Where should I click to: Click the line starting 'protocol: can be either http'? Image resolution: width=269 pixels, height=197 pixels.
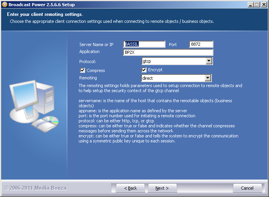tap(116, 121)
